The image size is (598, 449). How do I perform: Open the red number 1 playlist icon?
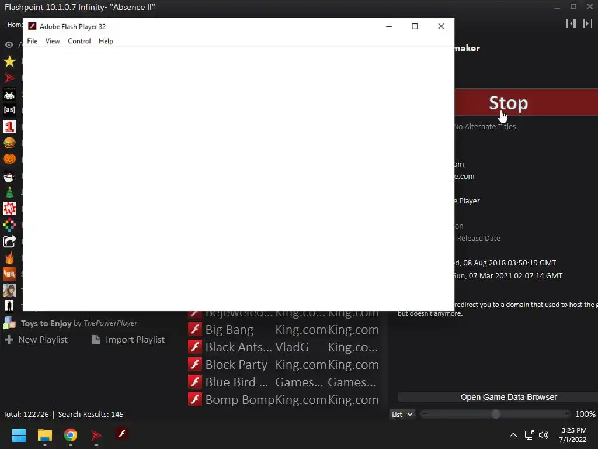click(x=9, y=127)
